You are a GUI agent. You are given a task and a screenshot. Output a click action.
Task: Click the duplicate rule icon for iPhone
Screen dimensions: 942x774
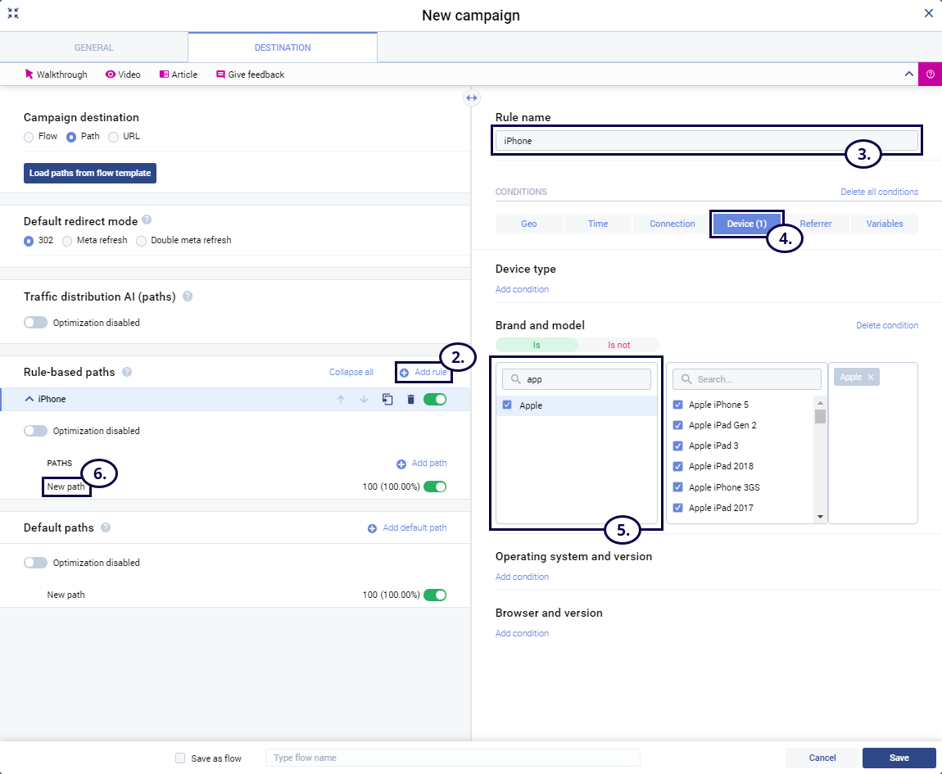(x=387, y=400)
